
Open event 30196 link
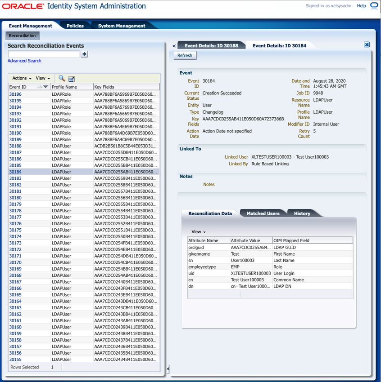[15, 94]
